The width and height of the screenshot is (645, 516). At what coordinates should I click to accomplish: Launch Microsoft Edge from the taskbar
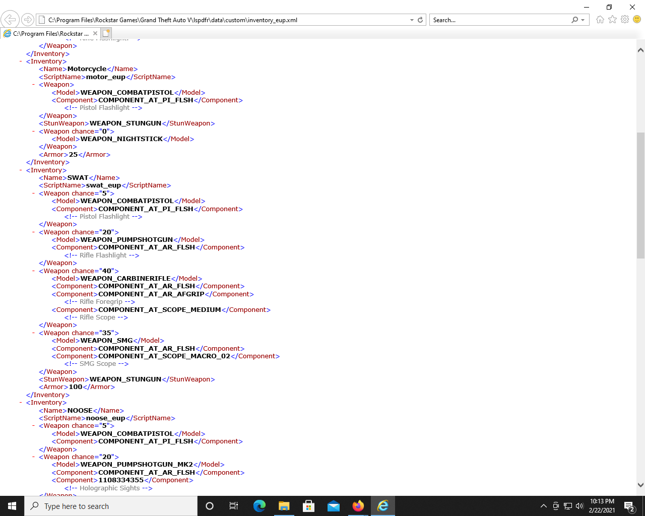(x=260, y=506)
